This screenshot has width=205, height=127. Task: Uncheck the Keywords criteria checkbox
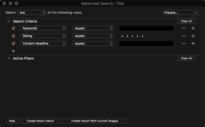pyautogui.click(x=13, y=28)
